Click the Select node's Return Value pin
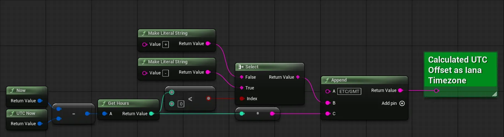This screenshot has width=504, height=137. tap(298, 77)
